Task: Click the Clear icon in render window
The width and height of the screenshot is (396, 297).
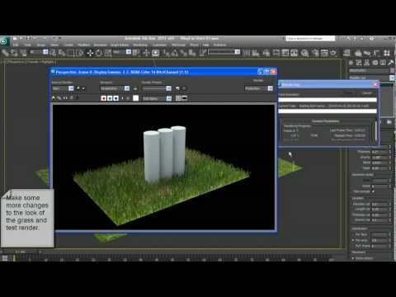Action: (78, 98)
